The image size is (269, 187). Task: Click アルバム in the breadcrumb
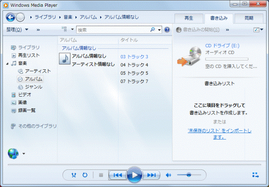tap(89, 17)
